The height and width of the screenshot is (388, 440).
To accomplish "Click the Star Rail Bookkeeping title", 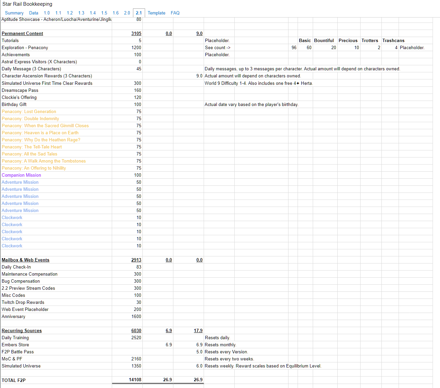I will tap(27, 4).
